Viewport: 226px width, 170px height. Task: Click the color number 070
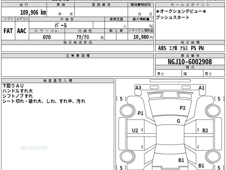tap(47, 37)
